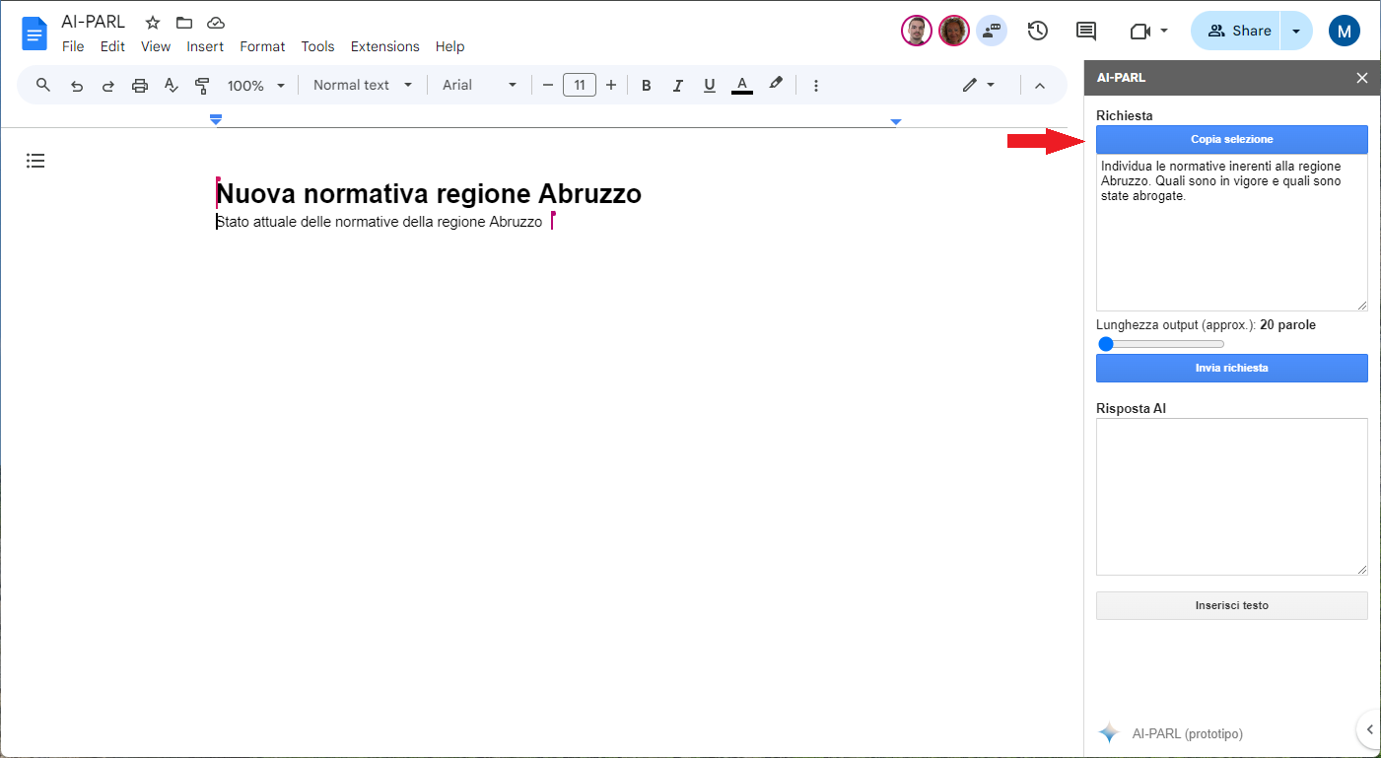Open the Insert menu
This screenshot has width=1381, height=758.
[x=205, y=46]
